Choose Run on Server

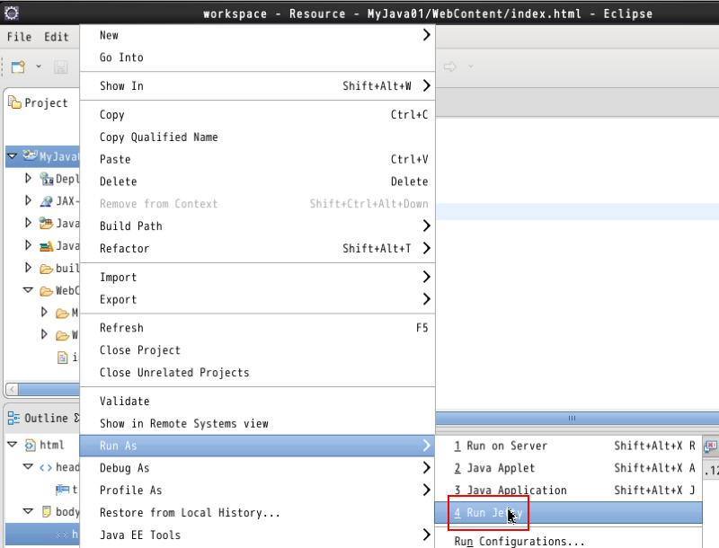click(569, 446)
